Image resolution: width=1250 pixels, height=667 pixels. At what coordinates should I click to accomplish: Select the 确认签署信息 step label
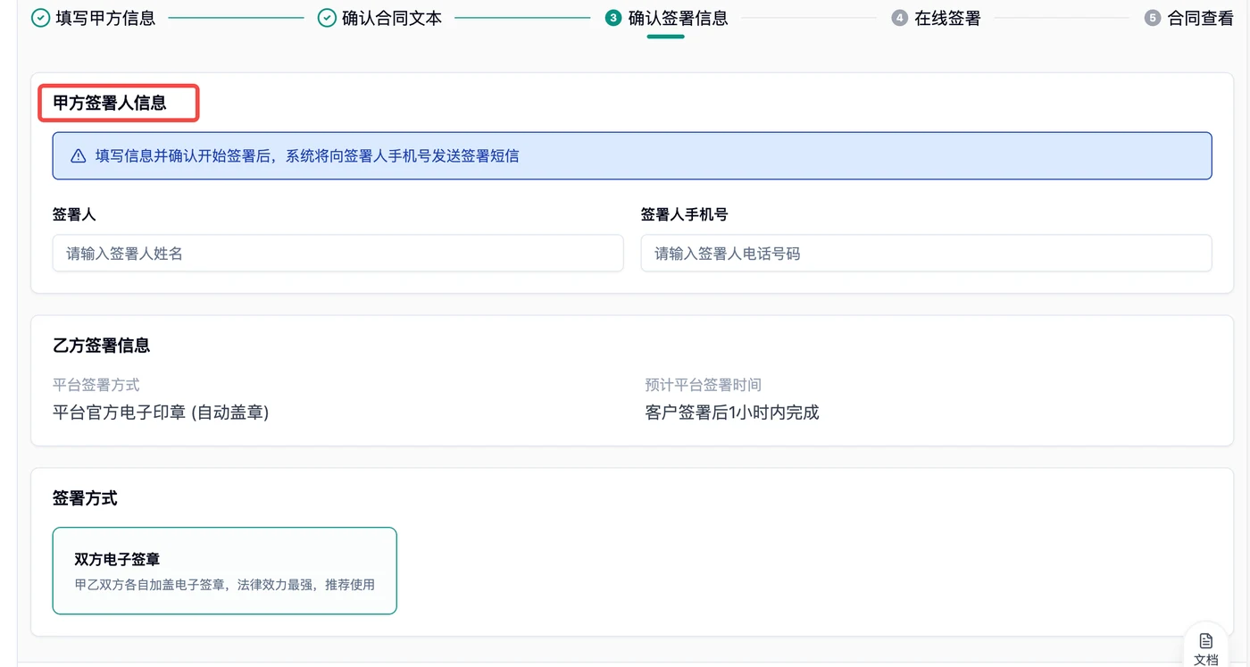pos(678,18)
